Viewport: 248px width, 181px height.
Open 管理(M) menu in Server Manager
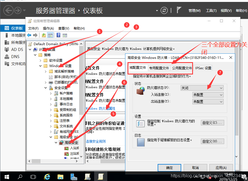click(x=195, y=11)
